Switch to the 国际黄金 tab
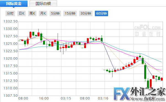 click(x=14, y=4)
